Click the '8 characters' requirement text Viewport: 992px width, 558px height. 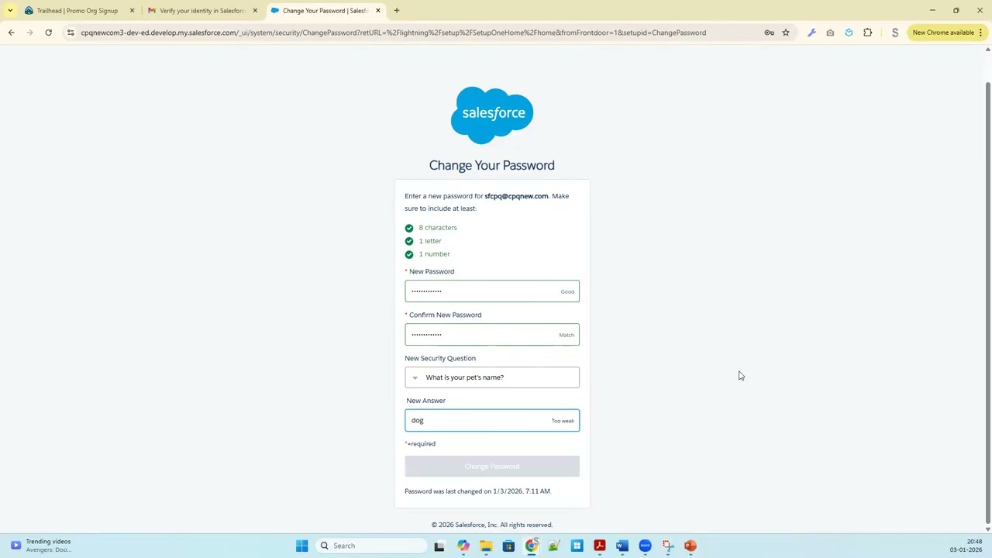(x=438, y=228)
